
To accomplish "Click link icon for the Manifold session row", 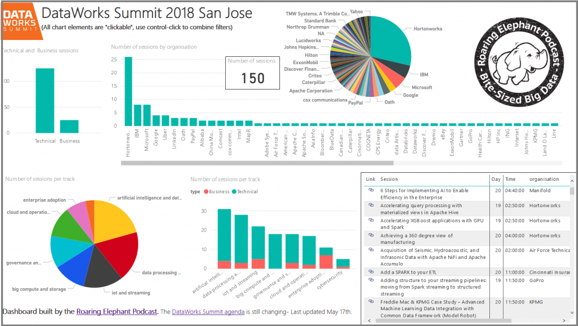I will click(x=371, y=191).
